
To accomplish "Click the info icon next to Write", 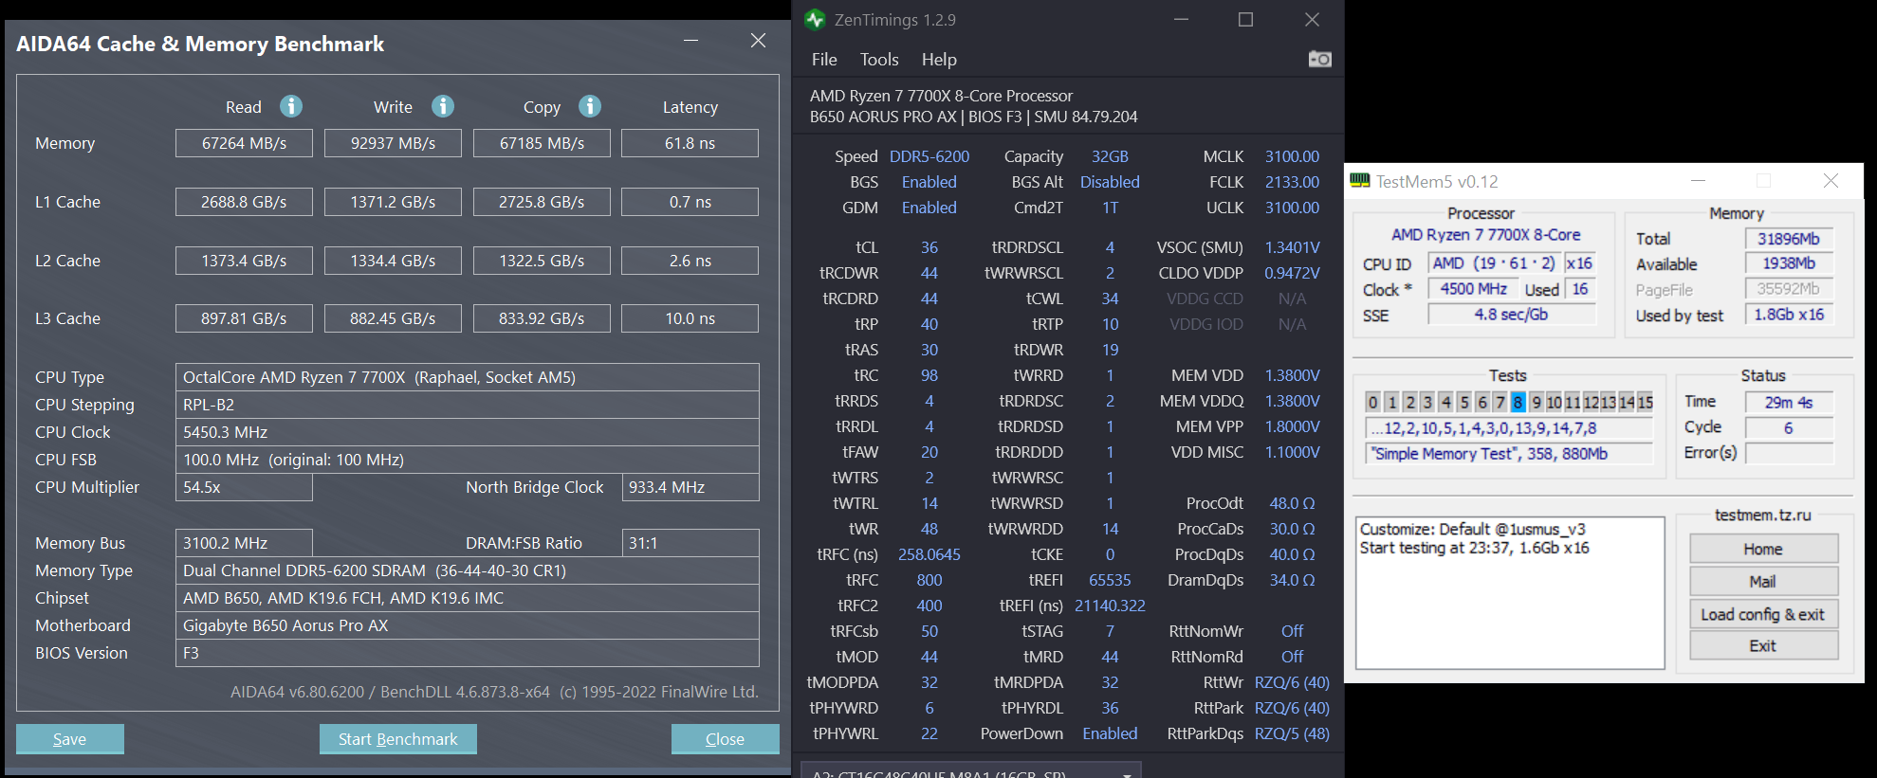I will pyautogui.click(x=443, y=106).
